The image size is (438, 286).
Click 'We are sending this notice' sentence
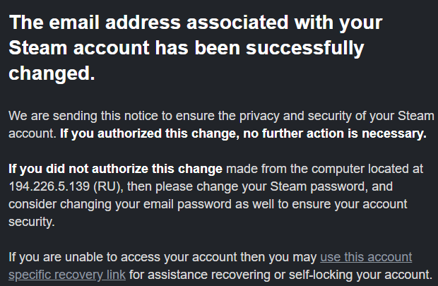pyautogui.click(x=76, y=116)
